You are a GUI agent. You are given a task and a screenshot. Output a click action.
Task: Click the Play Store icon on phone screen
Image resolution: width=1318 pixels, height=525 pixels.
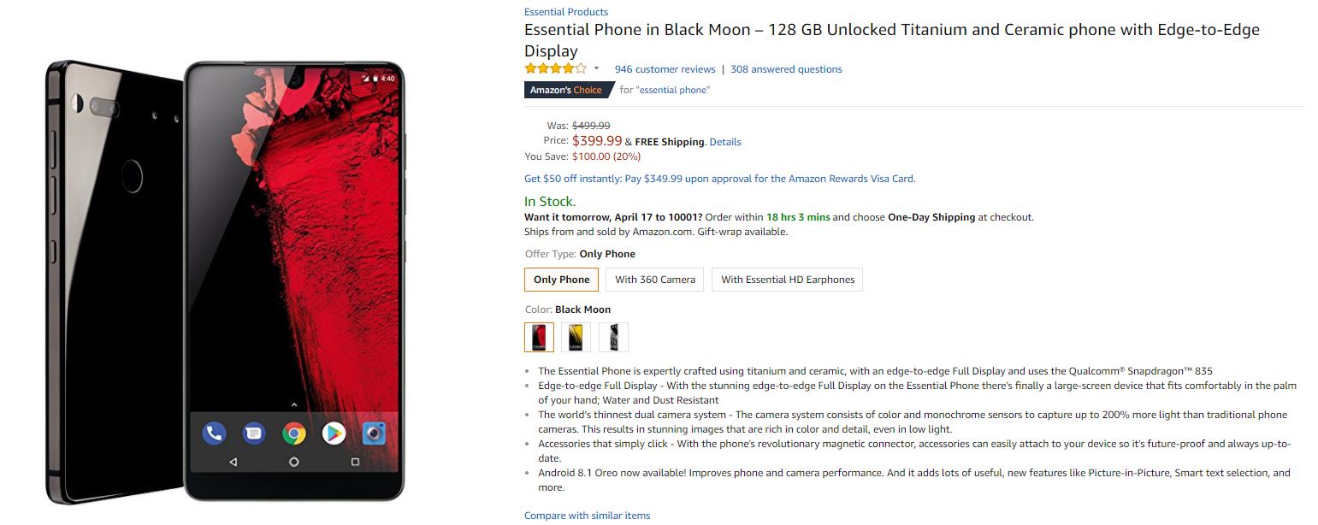point(334,434)
